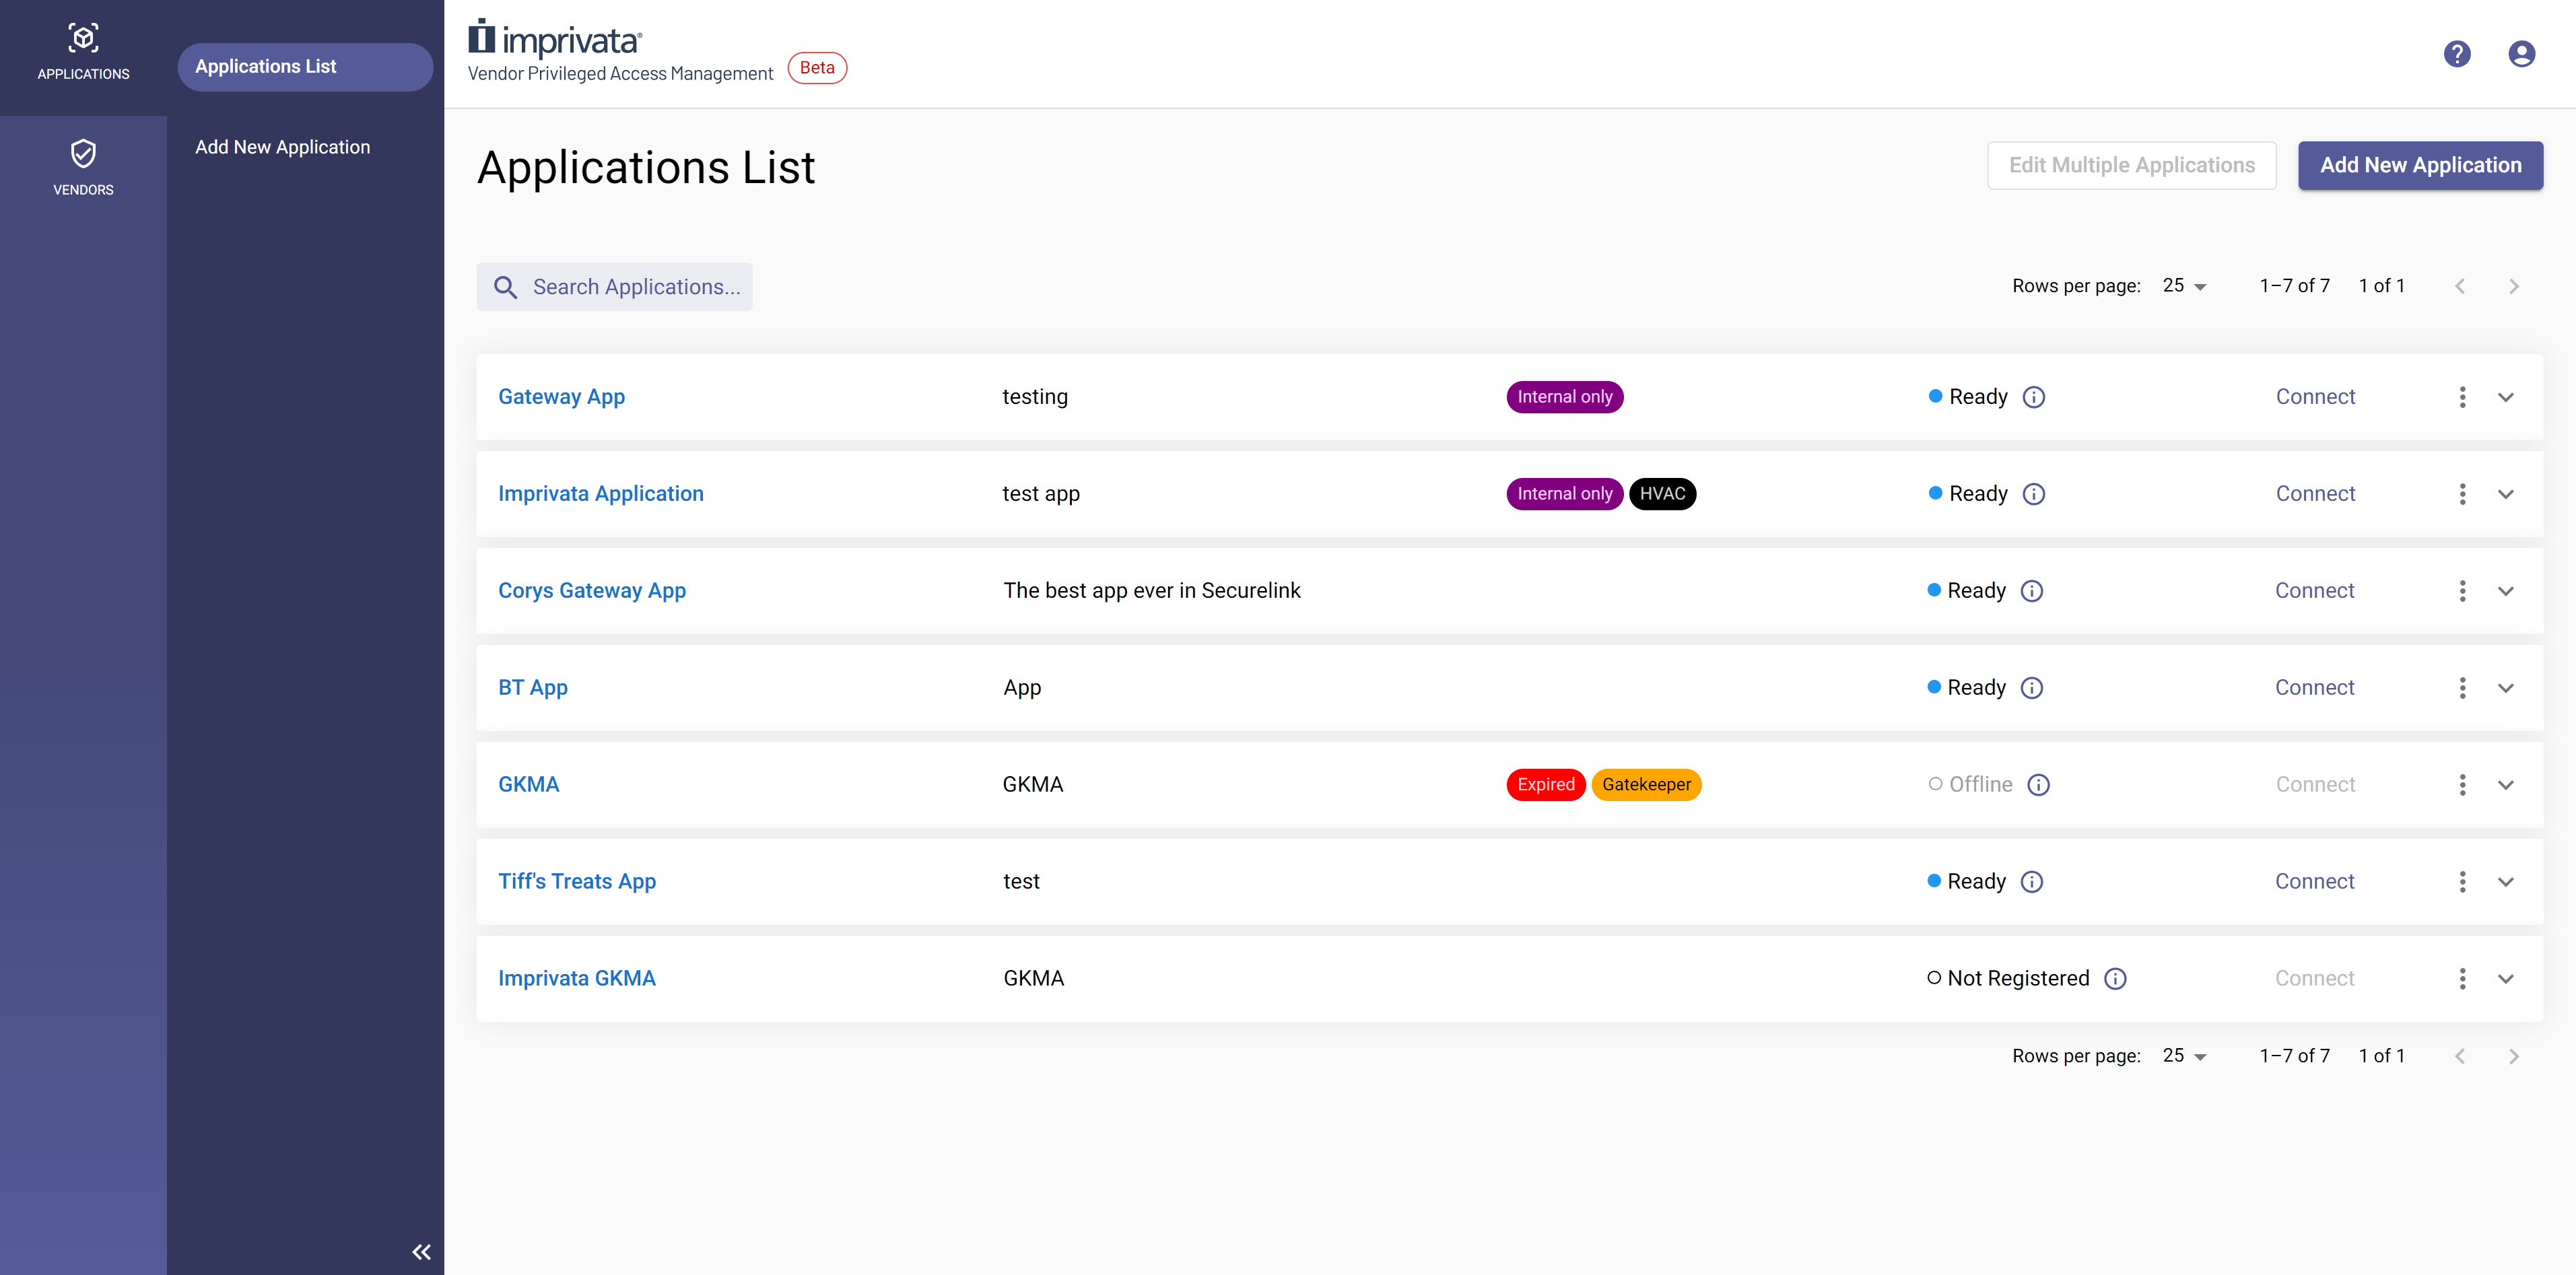Screen dimensions: 2576x1275
Task: Show status info for Imprivata Application
Action: coord(2034,494)
